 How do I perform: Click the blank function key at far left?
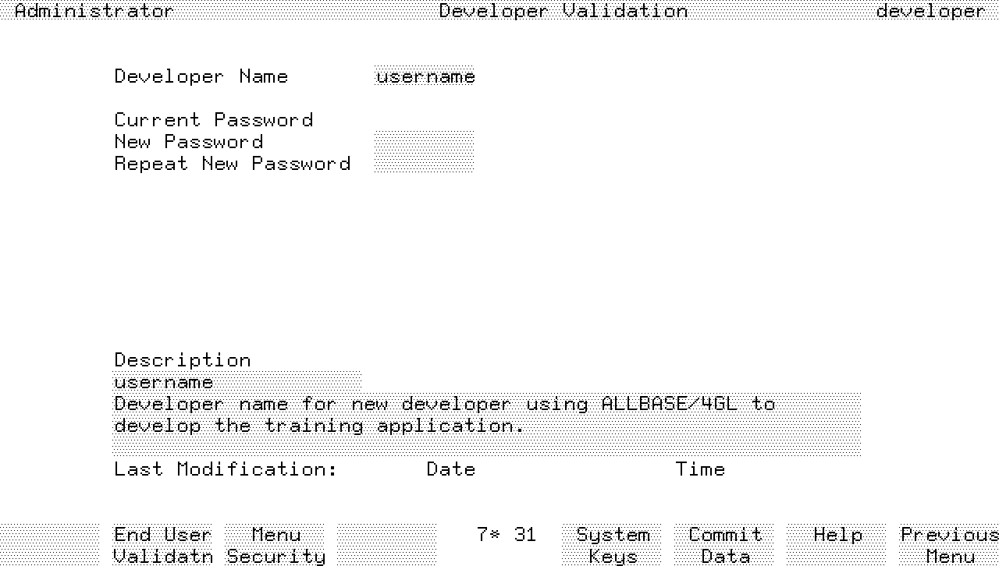pyautogui.click(x=50, y=545)
